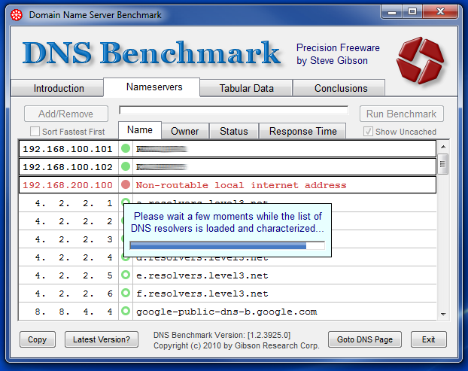Select the 4.2.2.2 nameserver IP
This screenshot has width=468, height=371.
74,221
